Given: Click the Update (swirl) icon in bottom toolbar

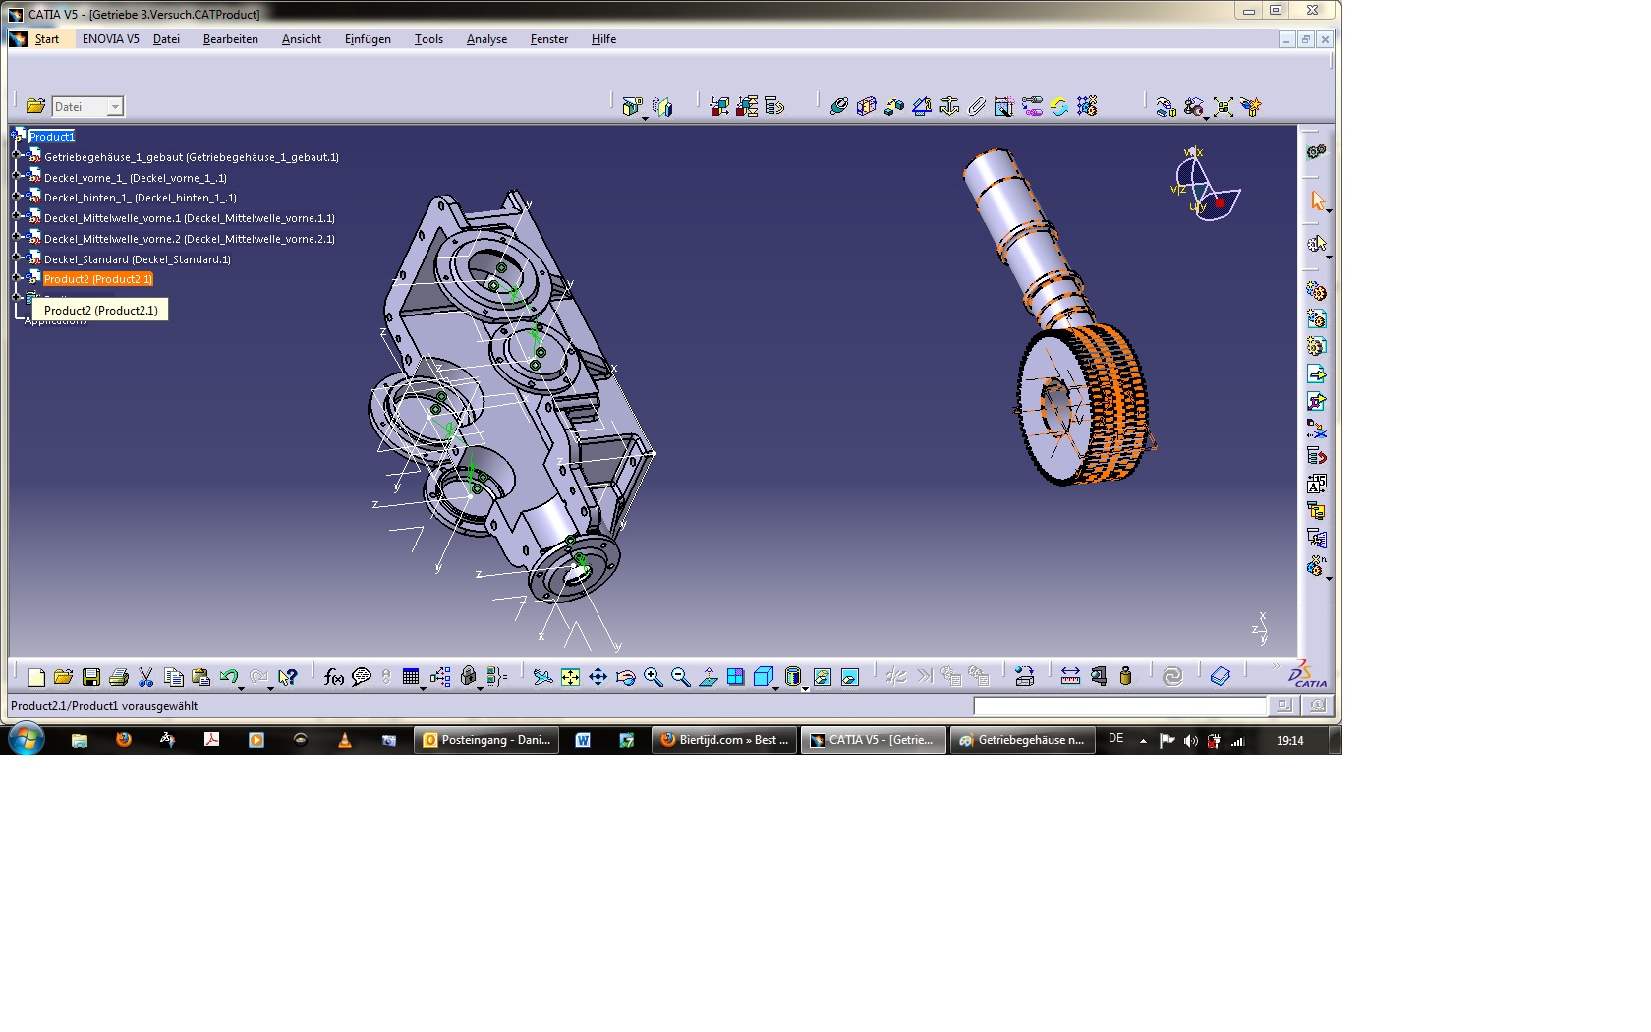Looking at the screenshot, I should (1172, 676).
